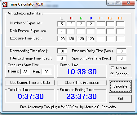Click the F2 Number of Exposures field
Screen dimensions: 137x115
click(110, 24)
